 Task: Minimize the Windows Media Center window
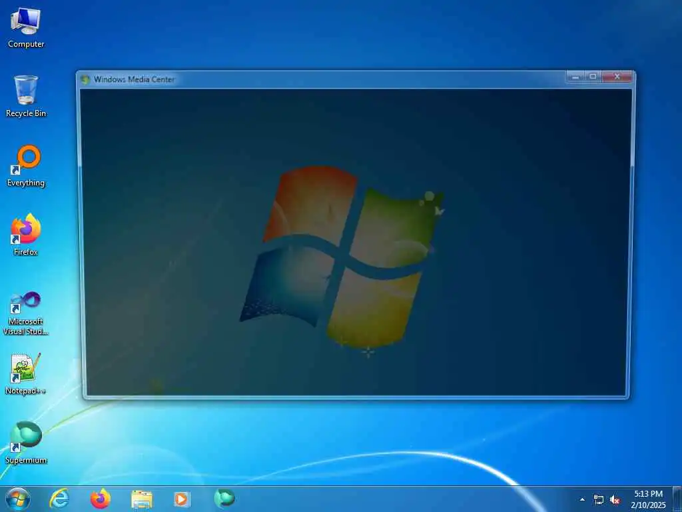pos(575,77)
